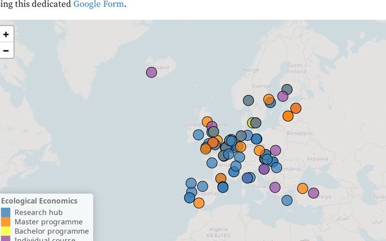
Task: Click the yellow Bachelor programme legend swatch
Action: pyautogui.click(x=5, y=231)
